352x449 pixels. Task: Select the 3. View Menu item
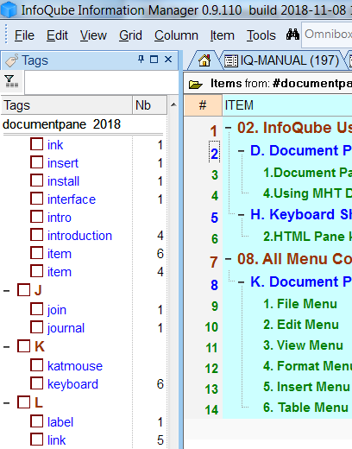303,345
